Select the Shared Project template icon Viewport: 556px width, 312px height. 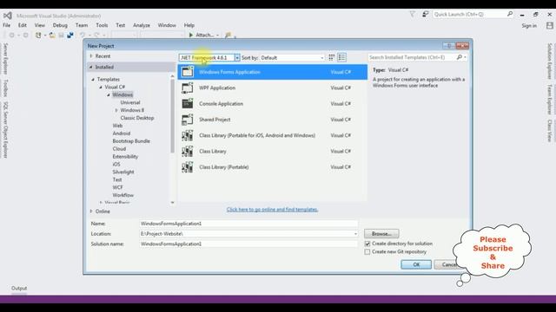[x=188, y=120]
